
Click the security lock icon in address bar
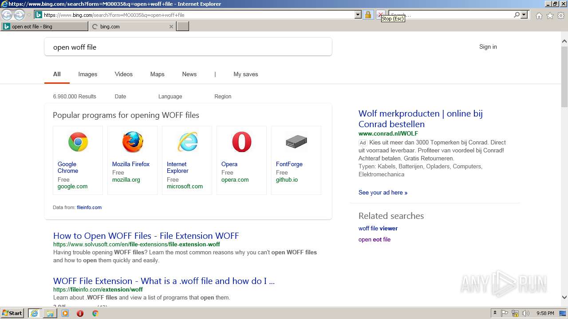coord(368,15)
